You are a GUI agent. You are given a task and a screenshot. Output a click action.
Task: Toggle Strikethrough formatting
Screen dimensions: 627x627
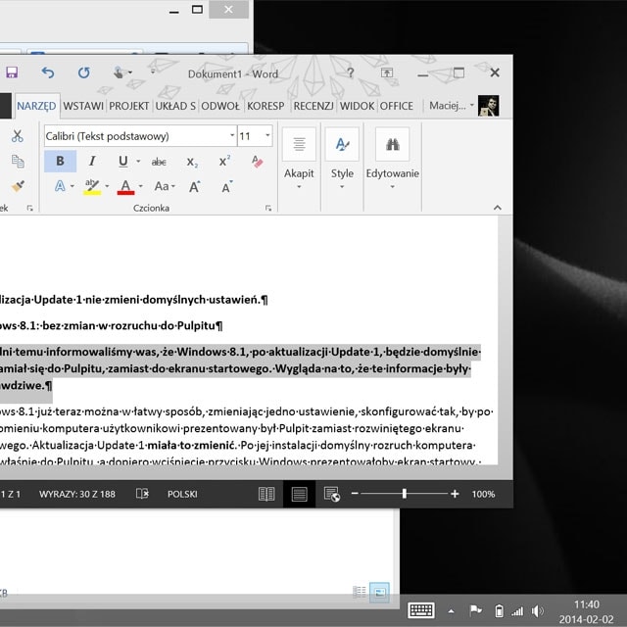click(159, 162)
